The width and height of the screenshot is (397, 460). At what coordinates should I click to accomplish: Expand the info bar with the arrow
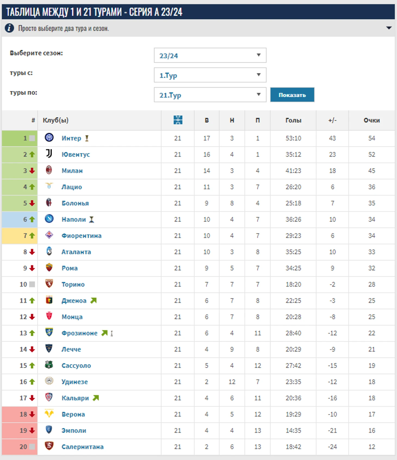[389, 28]
